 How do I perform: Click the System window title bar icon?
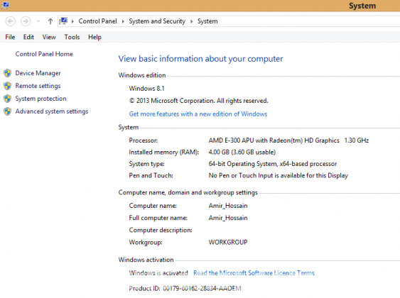pyautogui.click(x=5, y=5)
